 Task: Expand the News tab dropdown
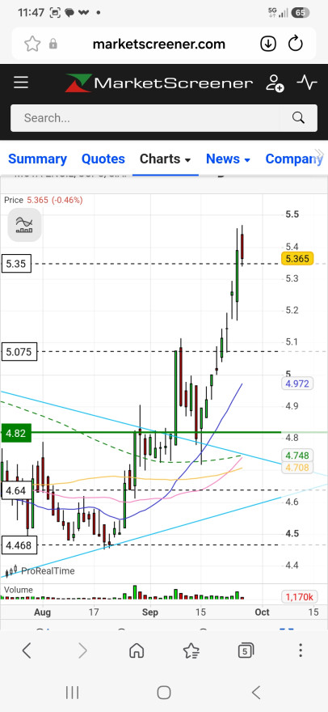coord(228,159)
